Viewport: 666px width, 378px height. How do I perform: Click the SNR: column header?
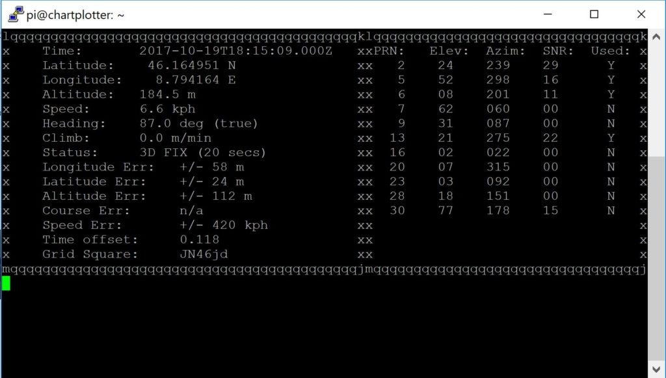point(558,51)
